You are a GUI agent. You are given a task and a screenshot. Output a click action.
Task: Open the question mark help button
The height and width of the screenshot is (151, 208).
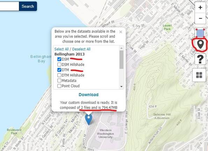pos(200,59)
